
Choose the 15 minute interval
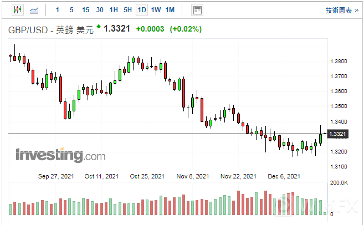click(x=85, y=10)
